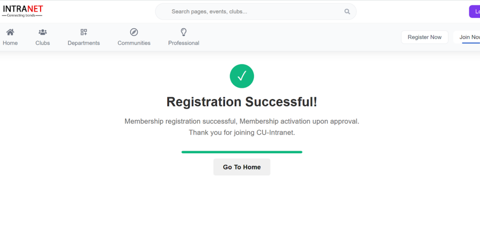Click the Departments grid icon

[83, 32]
